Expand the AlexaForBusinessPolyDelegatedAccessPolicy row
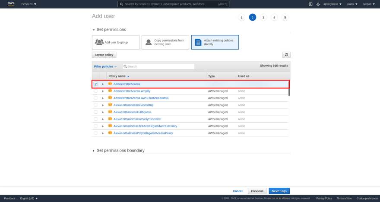The width and height of the screenshot is (380, 202). (x=103, y=133)
